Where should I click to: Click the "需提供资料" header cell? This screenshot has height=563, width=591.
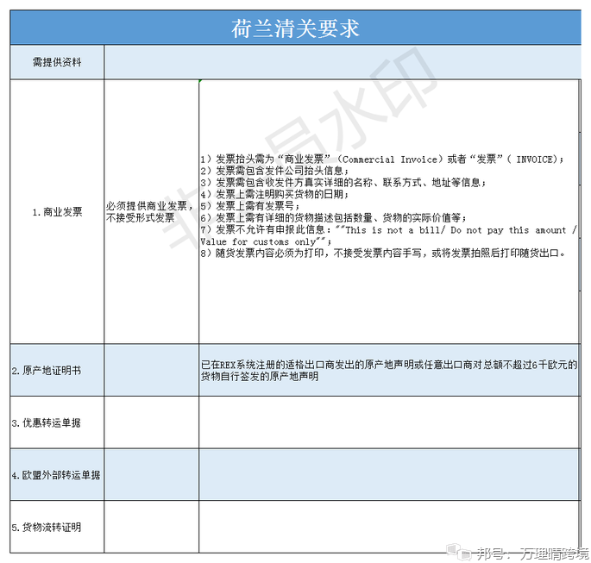pyautogui.click(x=57, y=62)
